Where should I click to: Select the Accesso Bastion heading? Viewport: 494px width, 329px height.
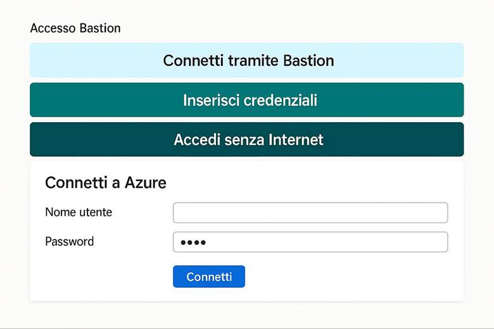tap(75, 28)
